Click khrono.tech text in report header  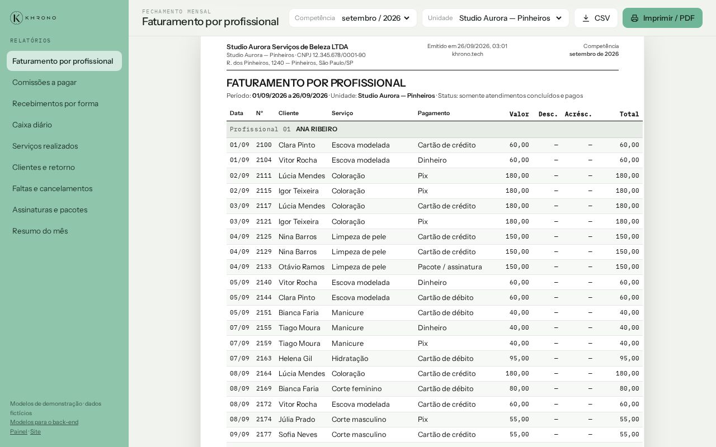[x=468, y=54]
